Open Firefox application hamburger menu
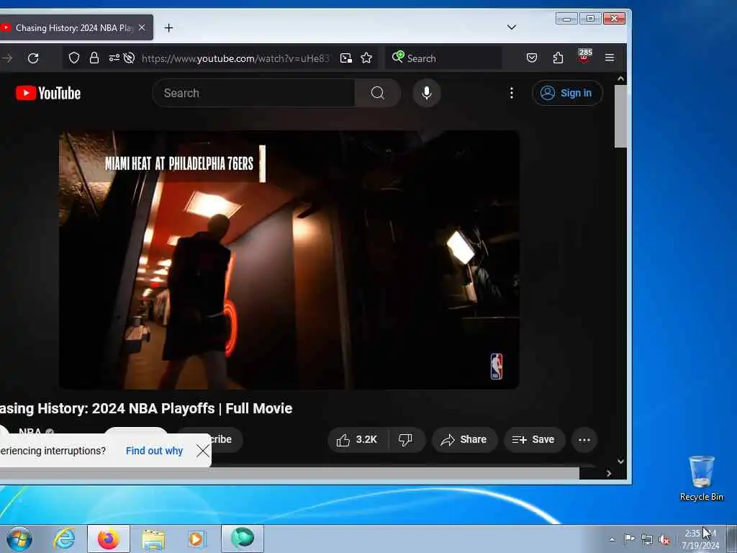Image resolution: width=737 pixels, height=553 pixels. click(x=610, y=58)
